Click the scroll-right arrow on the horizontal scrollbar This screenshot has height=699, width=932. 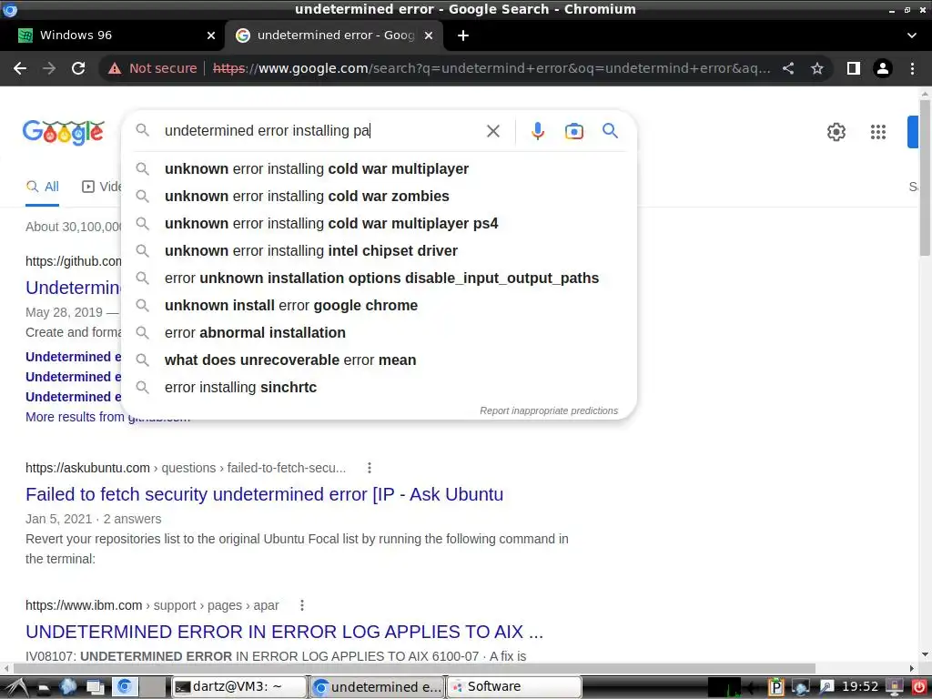912,669
